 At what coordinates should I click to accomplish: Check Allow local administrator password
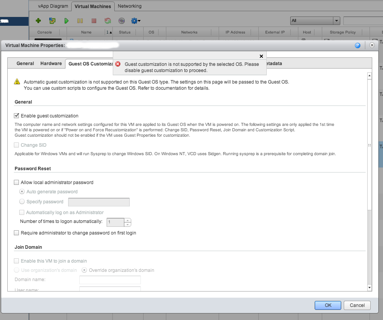pos(17,183)
